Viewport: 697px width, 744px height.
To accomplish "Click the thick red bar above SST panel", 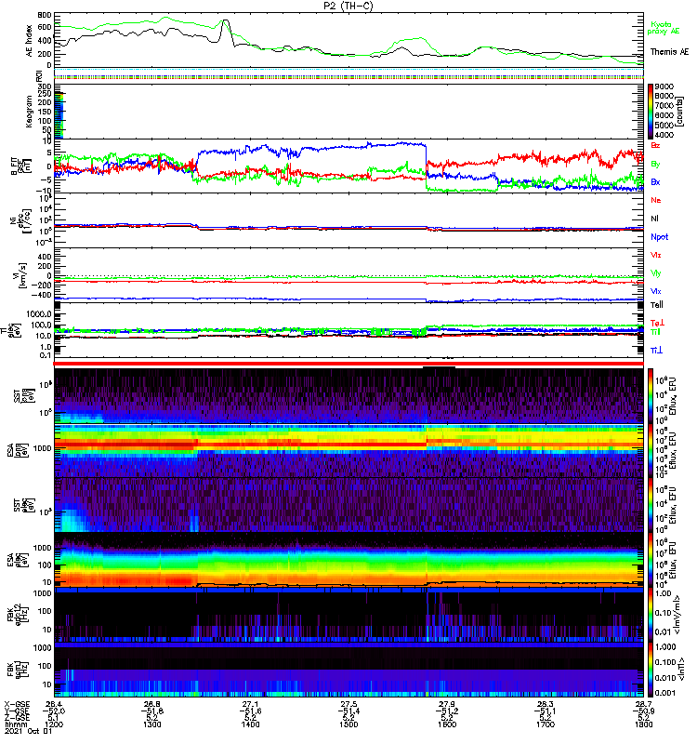I will 348,364.
